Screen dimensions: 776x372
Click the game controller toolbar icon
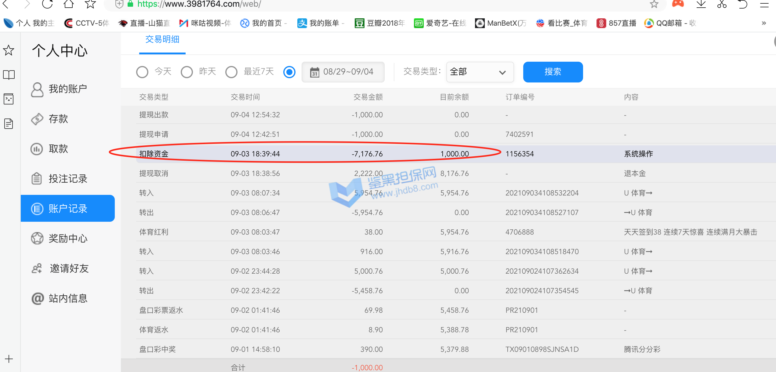point(678,4)
